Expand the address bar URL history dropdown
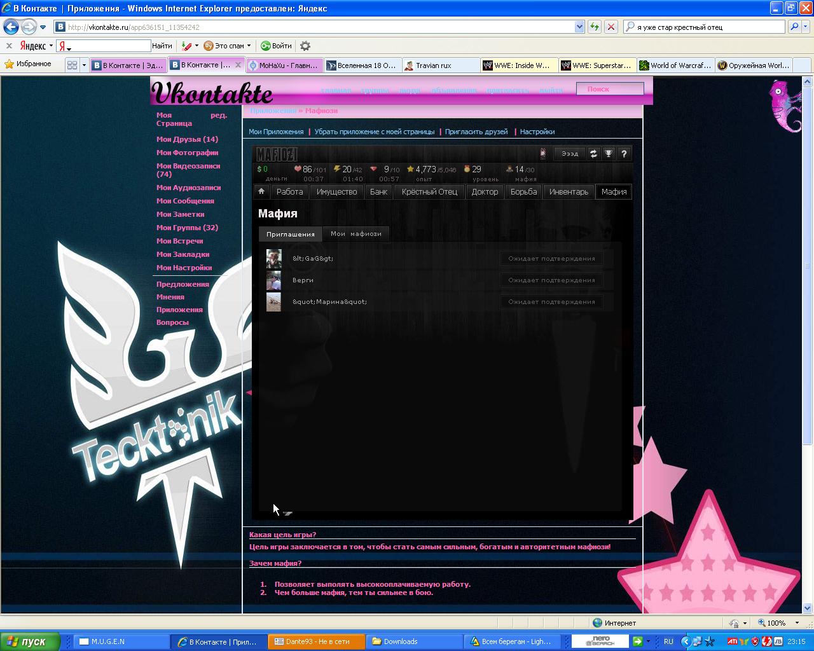The width and height of the screenshot is (814, 651). 579,27
